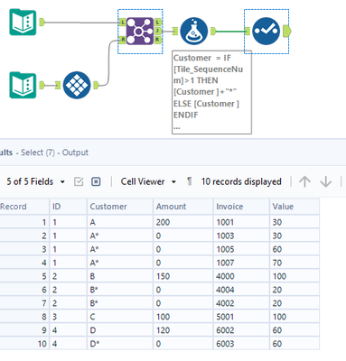This screenshot has height=361, width=346.
Task: Select the Invoice cell 1001
Action: click(241, 222)
